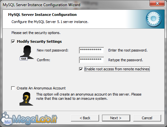This screenshot has width=167, height=127.
Task: Uncheck the Modify Security Settings checkbox
Action: point(13,41)
